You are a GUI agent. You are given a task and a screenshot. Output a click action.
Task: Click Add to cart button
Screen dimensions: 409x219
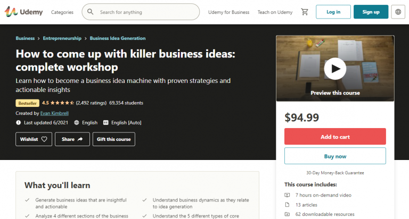[x=335, y=137]
